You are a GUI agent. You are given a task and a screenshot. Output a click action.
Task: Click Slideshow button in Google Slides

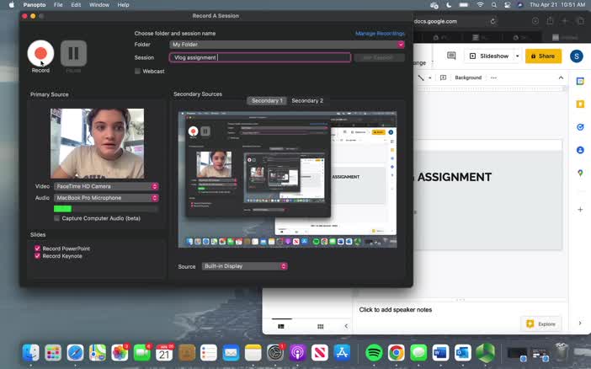[490, 56]
